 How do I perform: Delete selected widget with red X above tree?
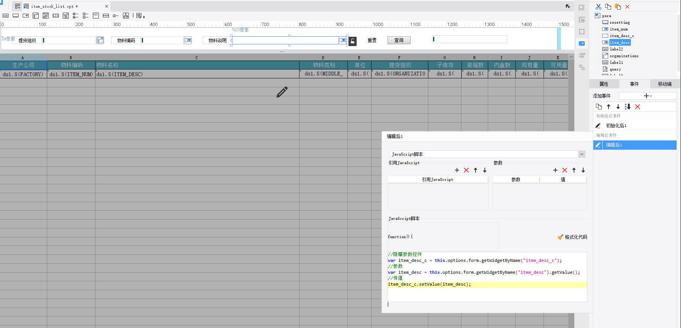tap(628, 7)
